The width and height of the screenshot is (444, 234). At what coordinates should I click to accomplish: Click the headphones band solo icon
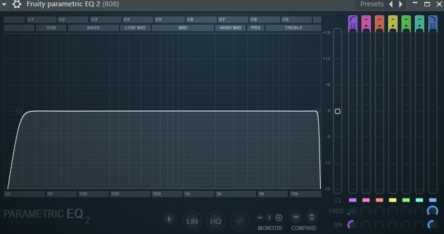(x=337, y=200)
